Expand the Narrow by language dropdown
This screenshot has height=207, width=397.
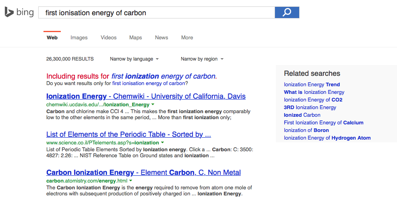[x=134, y=59]
